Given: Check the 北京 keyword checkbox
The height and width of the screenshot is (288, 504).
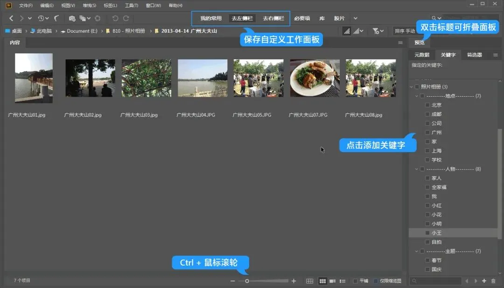Looking at the screenshot, I should [427, 105].
